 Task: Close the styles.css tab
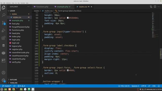(91, 7)
